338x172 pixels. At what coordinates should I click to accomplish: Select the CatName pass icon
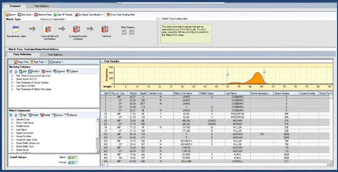point(105,29)
